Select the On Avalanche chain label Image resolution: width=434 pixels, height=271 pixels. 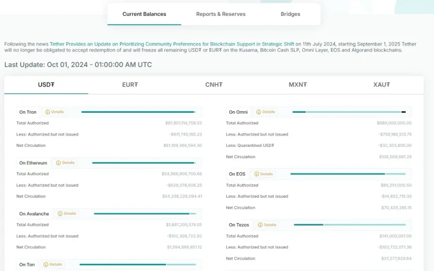(34, 214)
